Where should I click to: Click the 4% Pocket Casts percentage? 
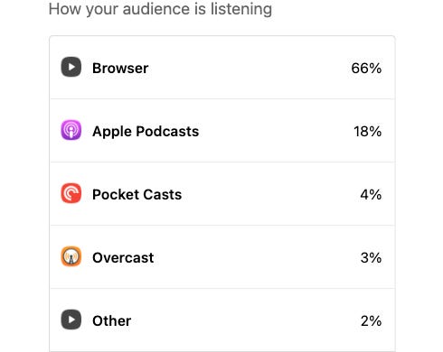[x=371, y=195]
